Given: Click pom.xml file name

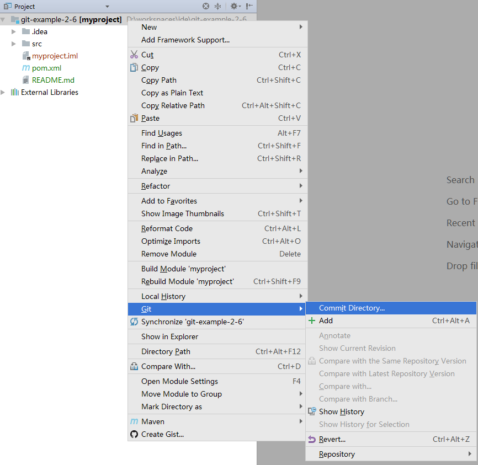Looking at the screenshot, I should click(47, 68).
